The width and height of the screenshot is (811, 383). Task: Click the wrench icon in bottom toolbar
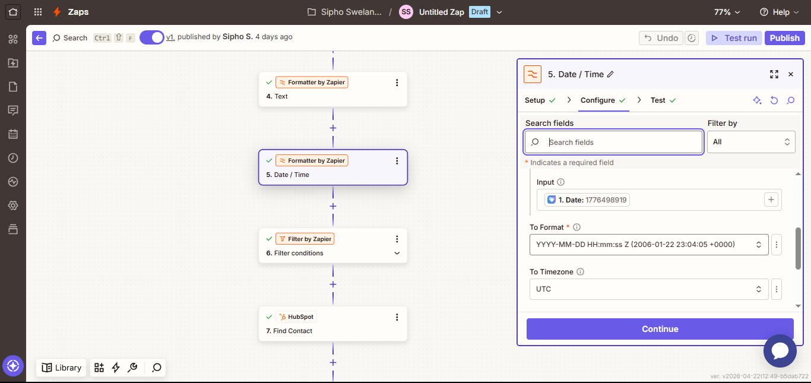point(132,368)
